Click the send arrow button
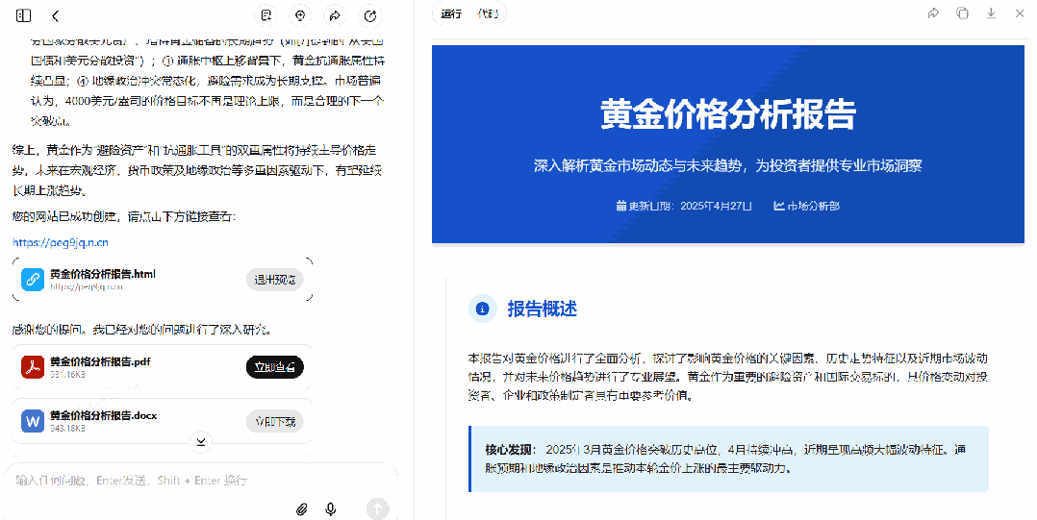Image resolution: width=1037 pixels, height=520 pixels. pos(378,508)
